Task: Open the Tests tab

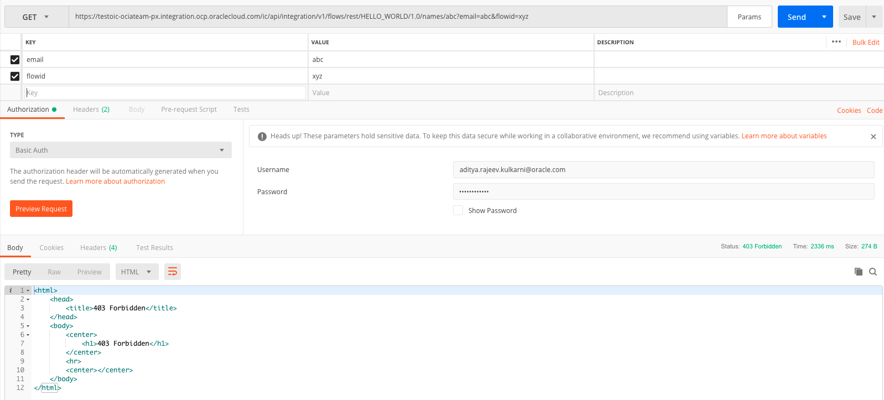Action: pyautogui.click(x=241, y=110)
